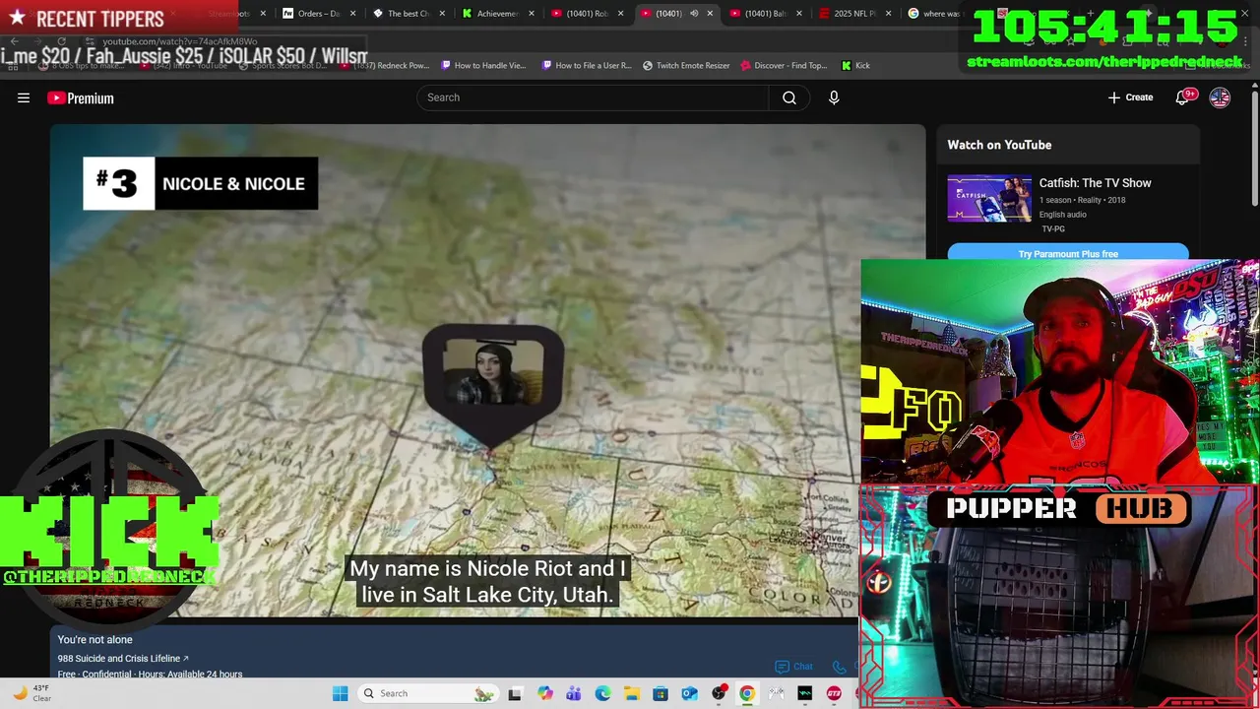Click the video player showing Nicole & Nicole
The height and width of the screenshot is (709, 1260).
pos(487,370)
